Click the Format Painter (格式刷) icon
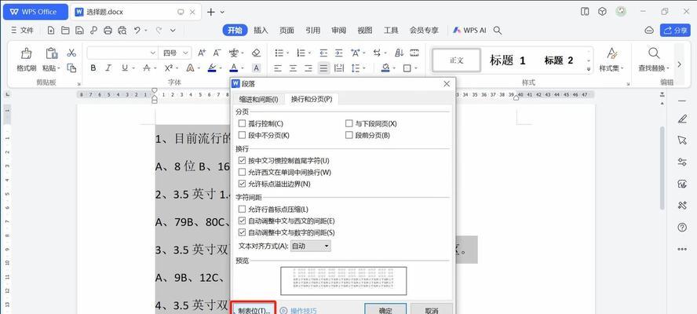This screenshot has height=314, width=697. coord(26,53)
